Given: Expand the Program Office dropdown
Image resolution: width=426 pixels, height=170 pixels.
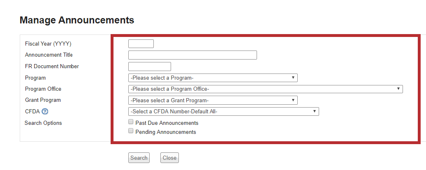Looking at the screenshot, I should (x=265, y=89).
